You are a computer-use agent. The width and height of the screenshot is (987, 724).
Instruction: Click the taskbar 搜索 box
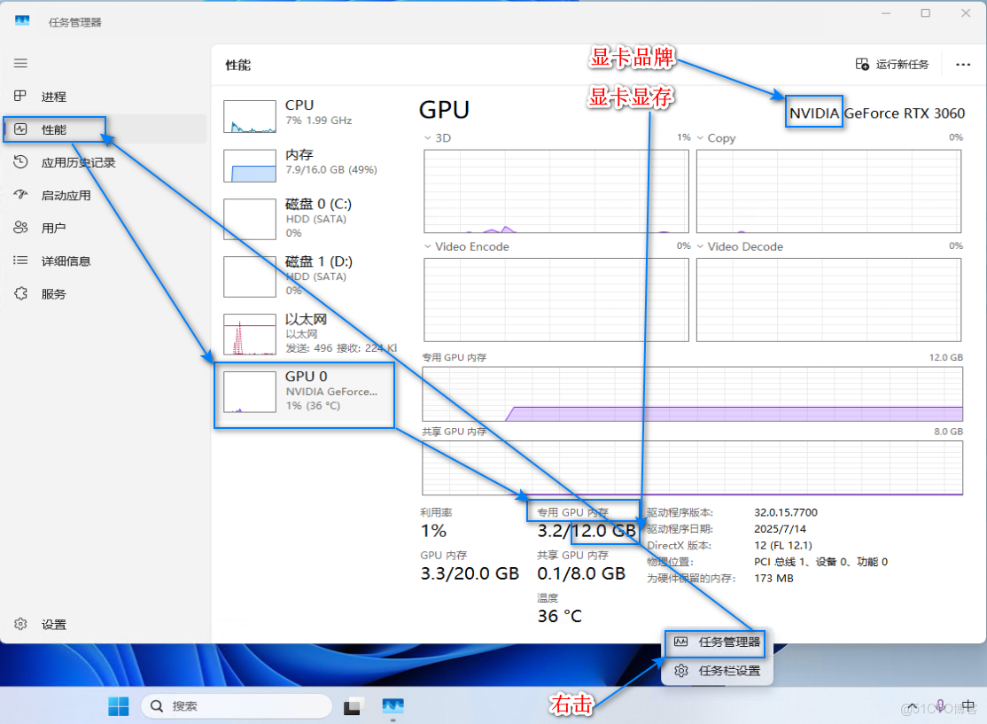237,705
